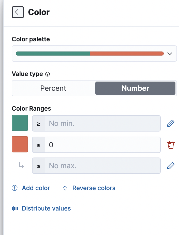Screen dimensions: 179x235
Task: Click the Value type help icon
Action: click(47, 74)
